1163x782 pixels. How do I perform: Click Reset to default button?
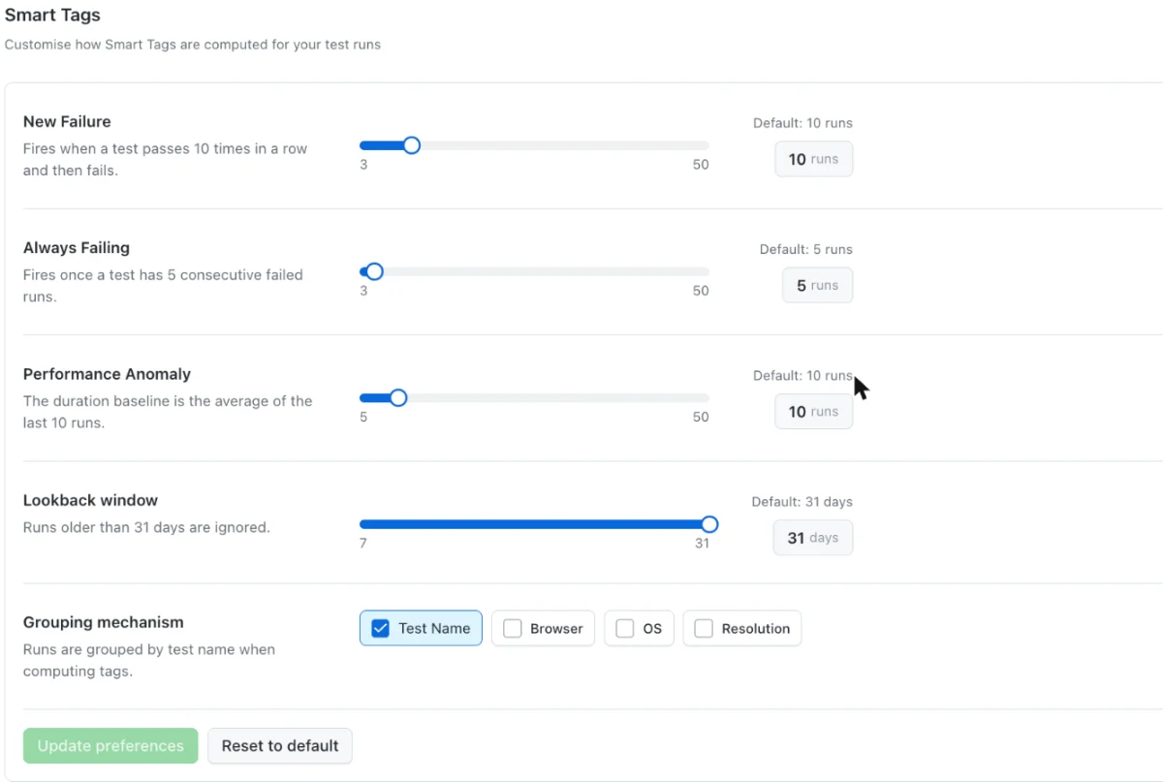tap(280, 746)
